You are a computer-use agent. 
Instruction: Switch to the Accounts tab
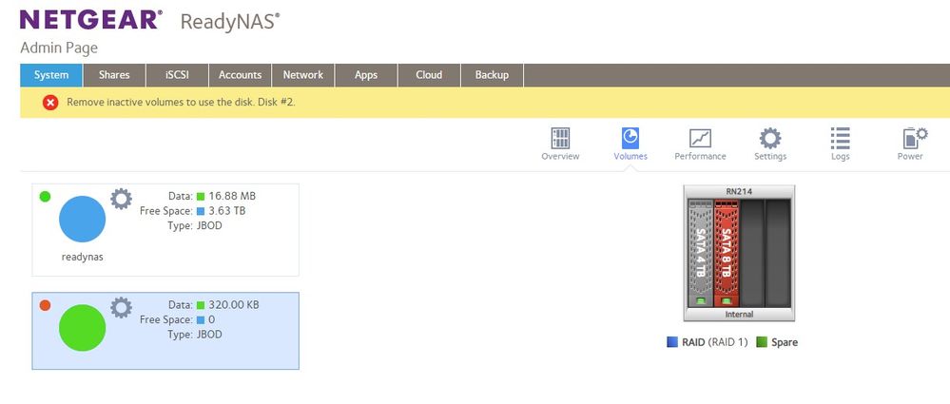click(240, 75)
